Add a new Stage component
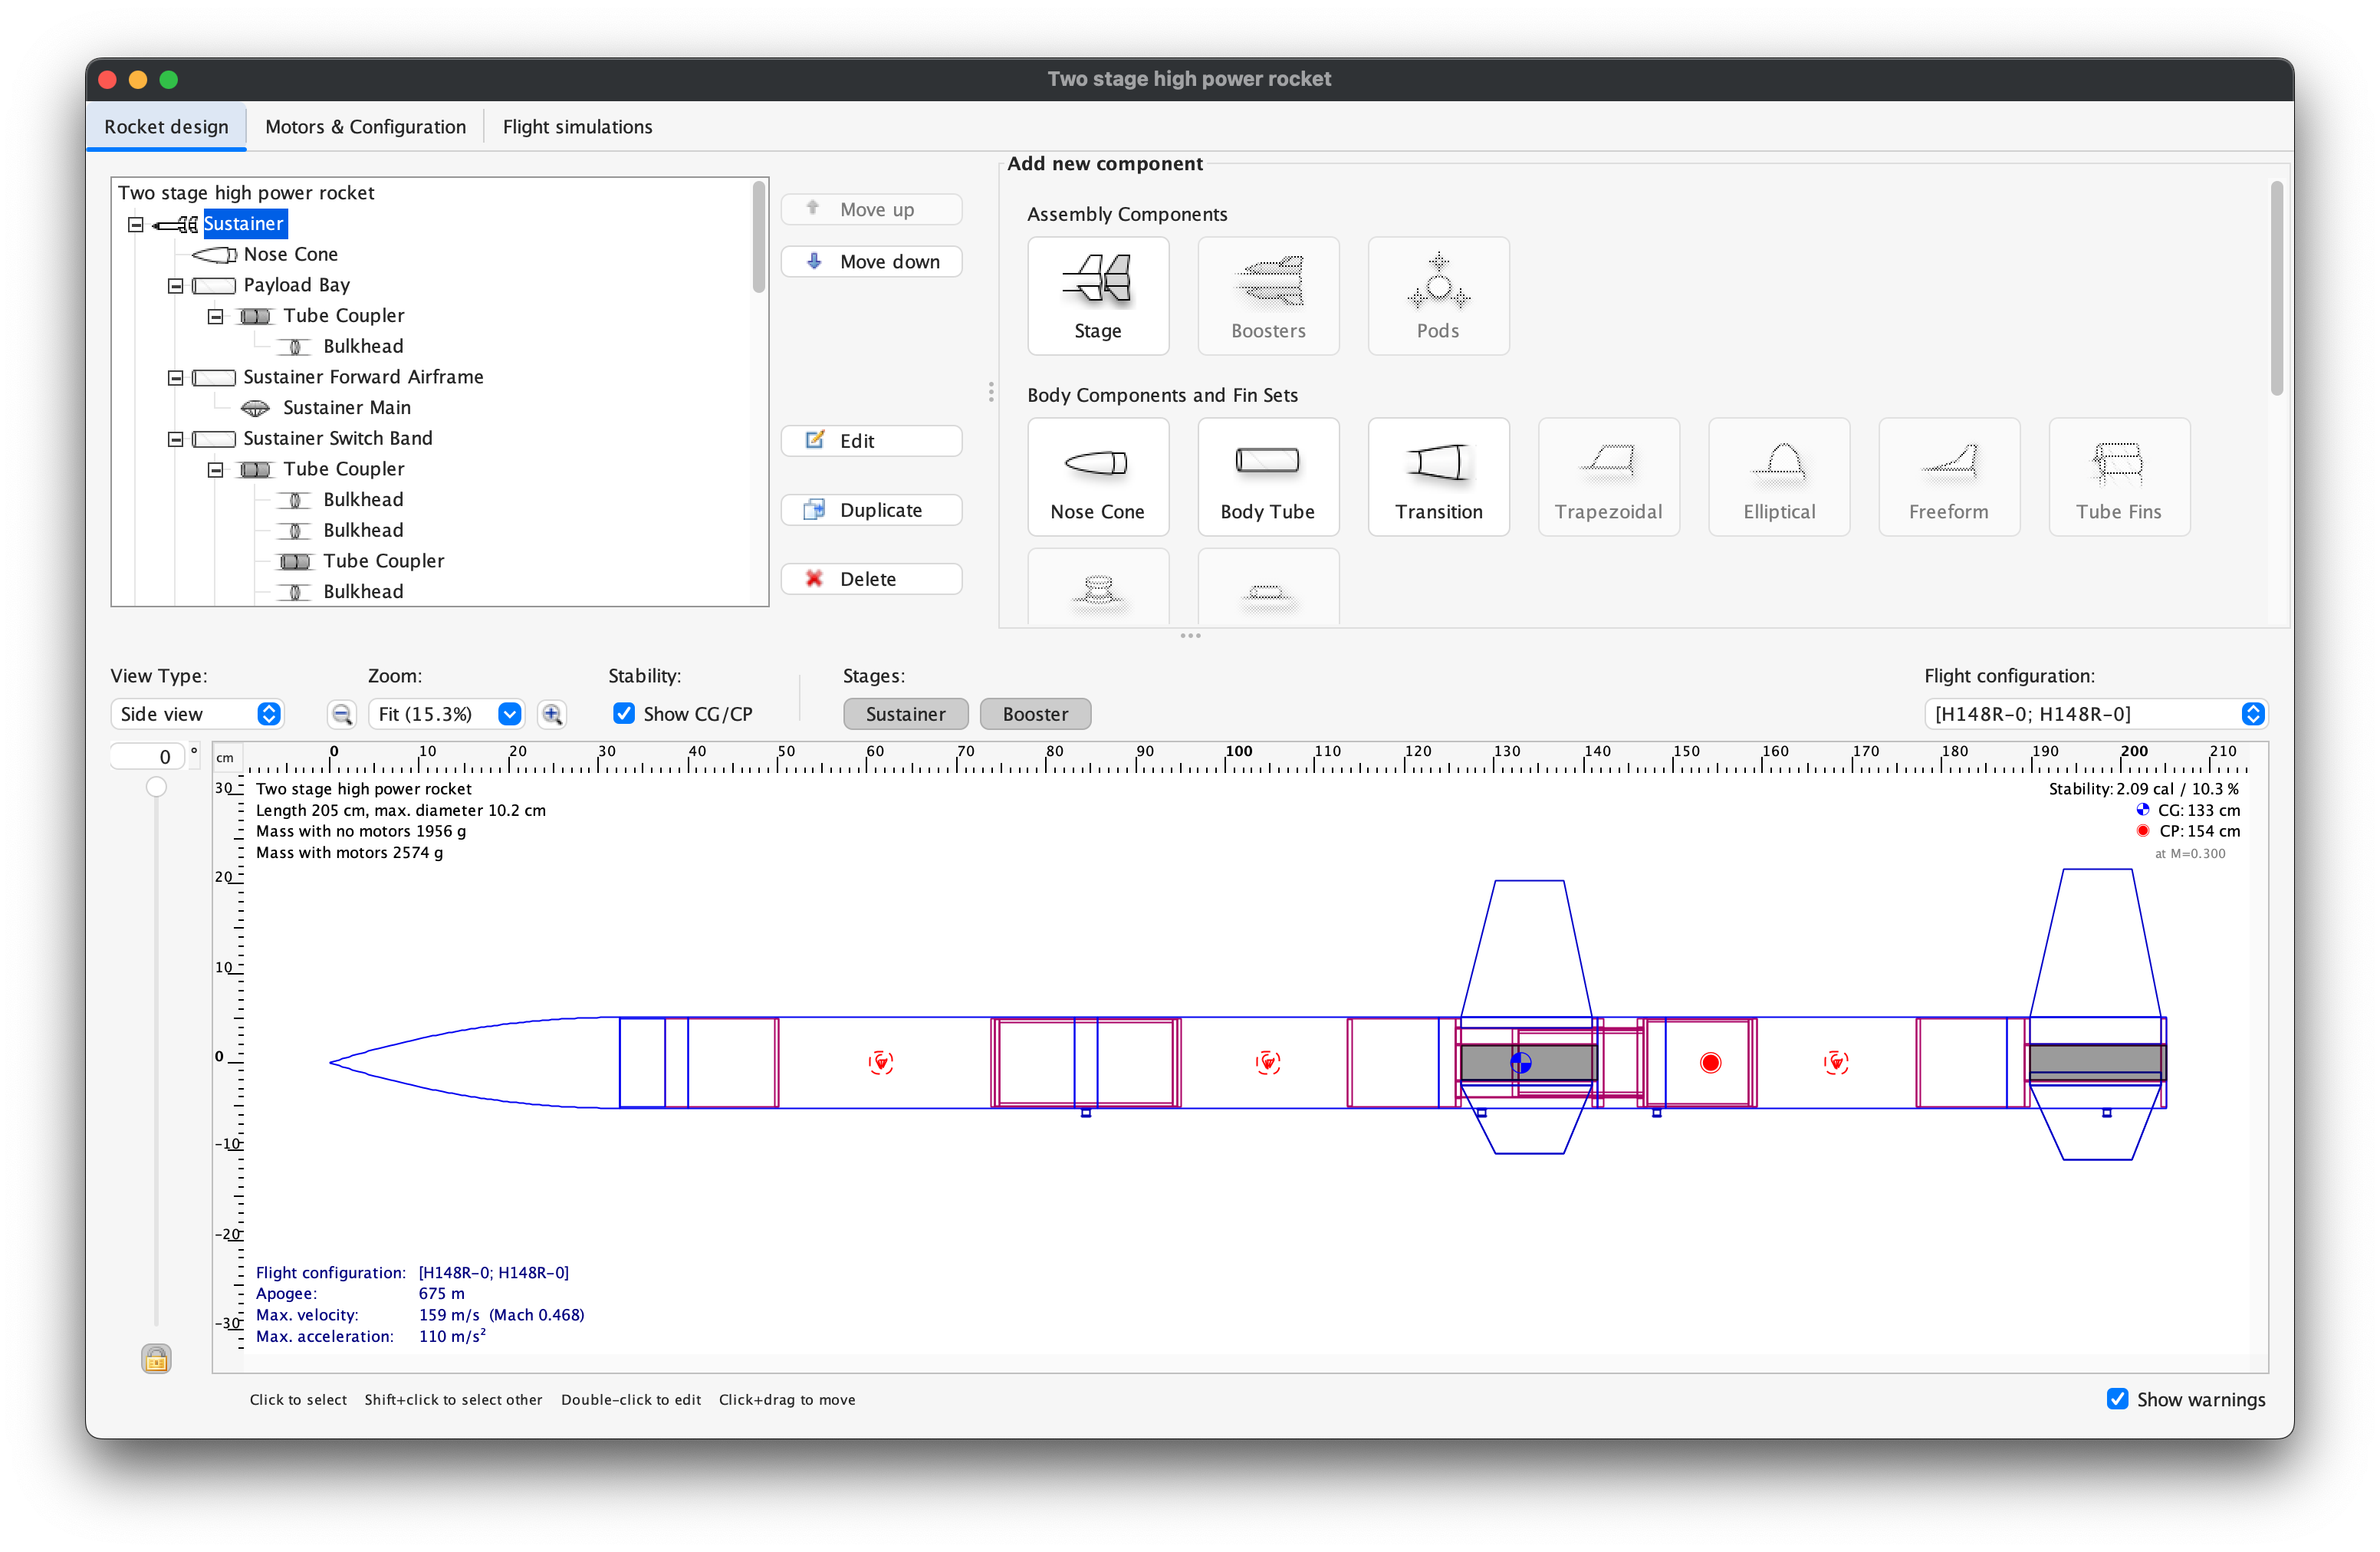This screenshot has height=1552, width=2380. [1097, 295]
